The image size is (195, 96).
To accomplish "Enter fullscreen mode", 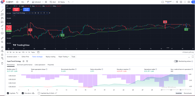I will pyautogui.click(x=185, y=2).
